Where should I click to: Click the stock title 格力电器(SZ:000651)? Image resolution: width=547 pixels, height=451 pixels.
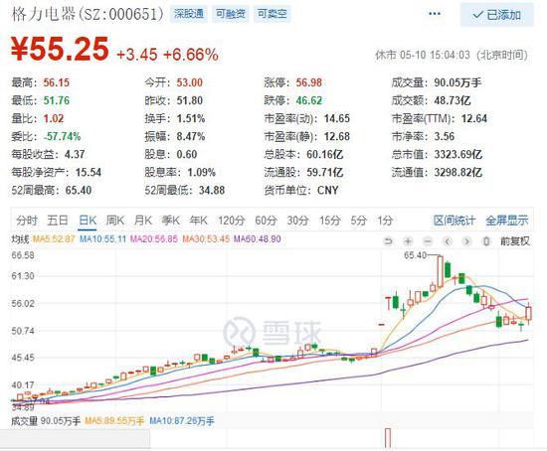click(88, 14)
